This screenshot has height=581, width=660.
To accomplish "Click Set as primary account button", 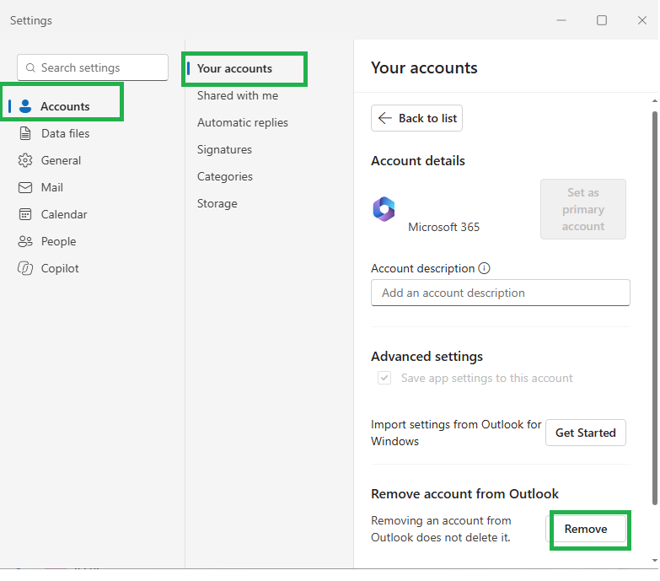I will (583, 209).
